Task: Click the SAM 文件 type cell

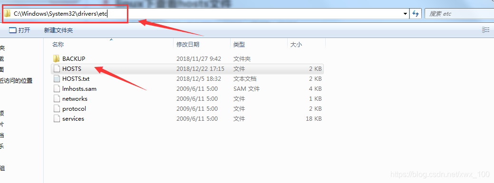Action: 246,89
